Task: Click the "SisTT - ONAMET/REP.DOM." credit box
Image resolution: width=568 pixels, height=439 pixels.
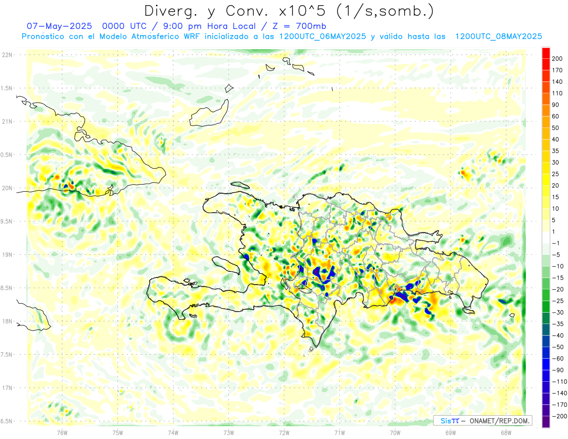Action: (482, 421)
